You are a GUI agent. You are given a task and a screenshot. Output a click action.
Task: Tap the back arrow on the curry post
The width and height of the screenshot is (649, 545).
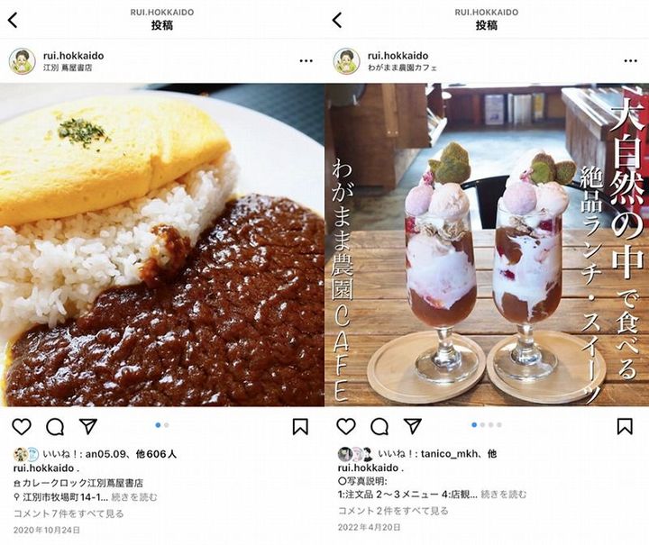point(14,20)
